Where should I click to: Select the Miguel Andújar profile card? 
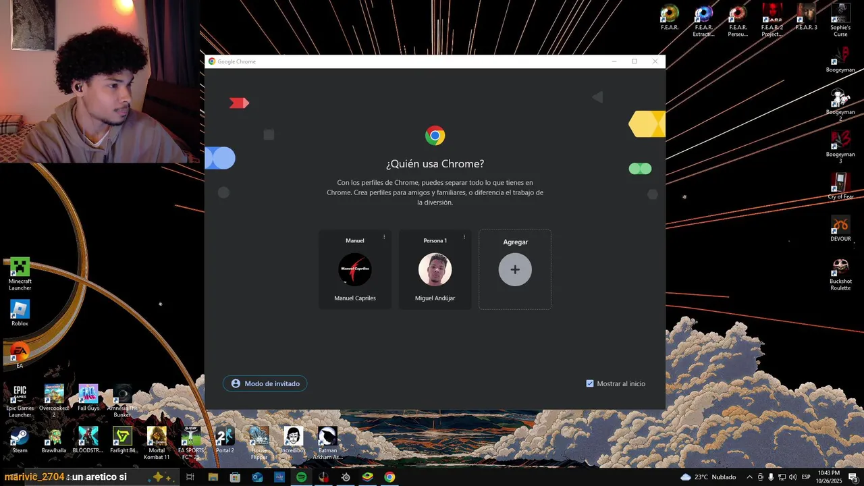point(435,269)
